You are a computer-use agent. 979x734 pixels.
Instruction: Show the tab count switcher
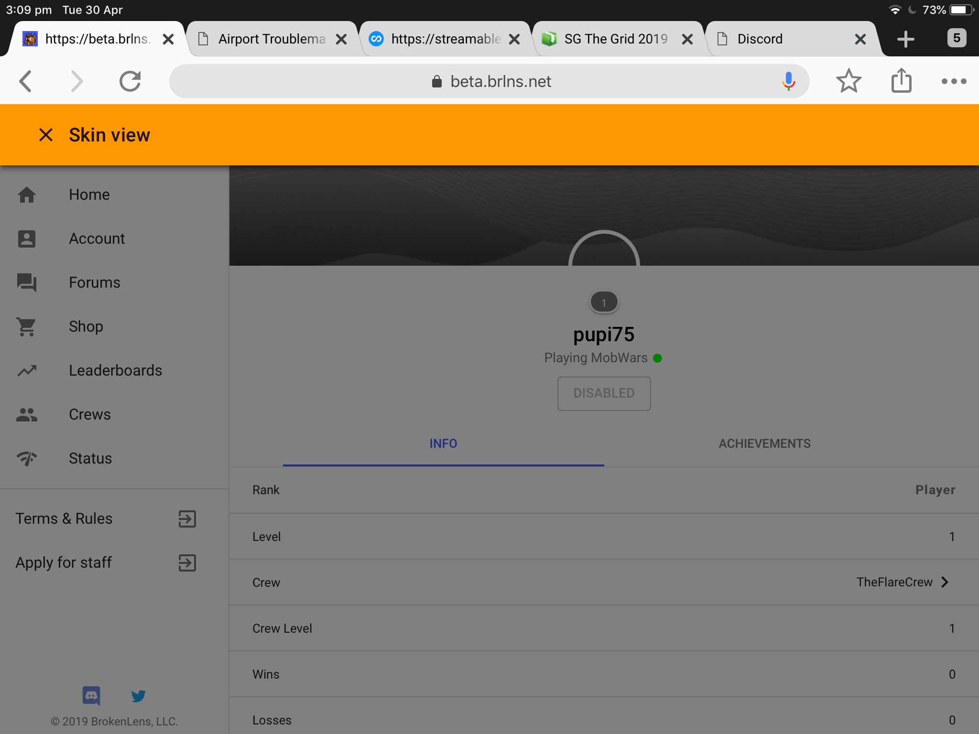point(957,38)
